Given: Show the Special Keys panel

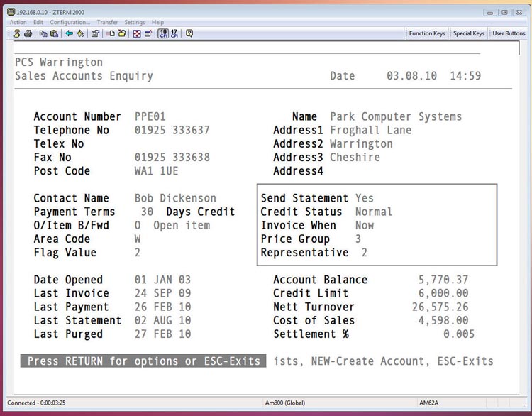Looking at the screenshot, I should pos(469,33).
